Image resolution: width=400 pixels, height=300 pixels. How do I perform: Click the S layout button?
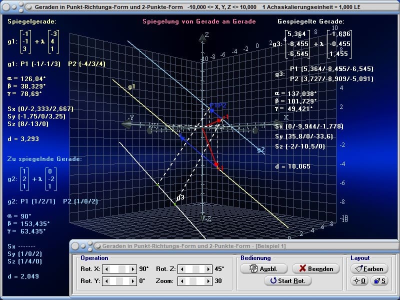pyautogui.click(x=379, y=280)
